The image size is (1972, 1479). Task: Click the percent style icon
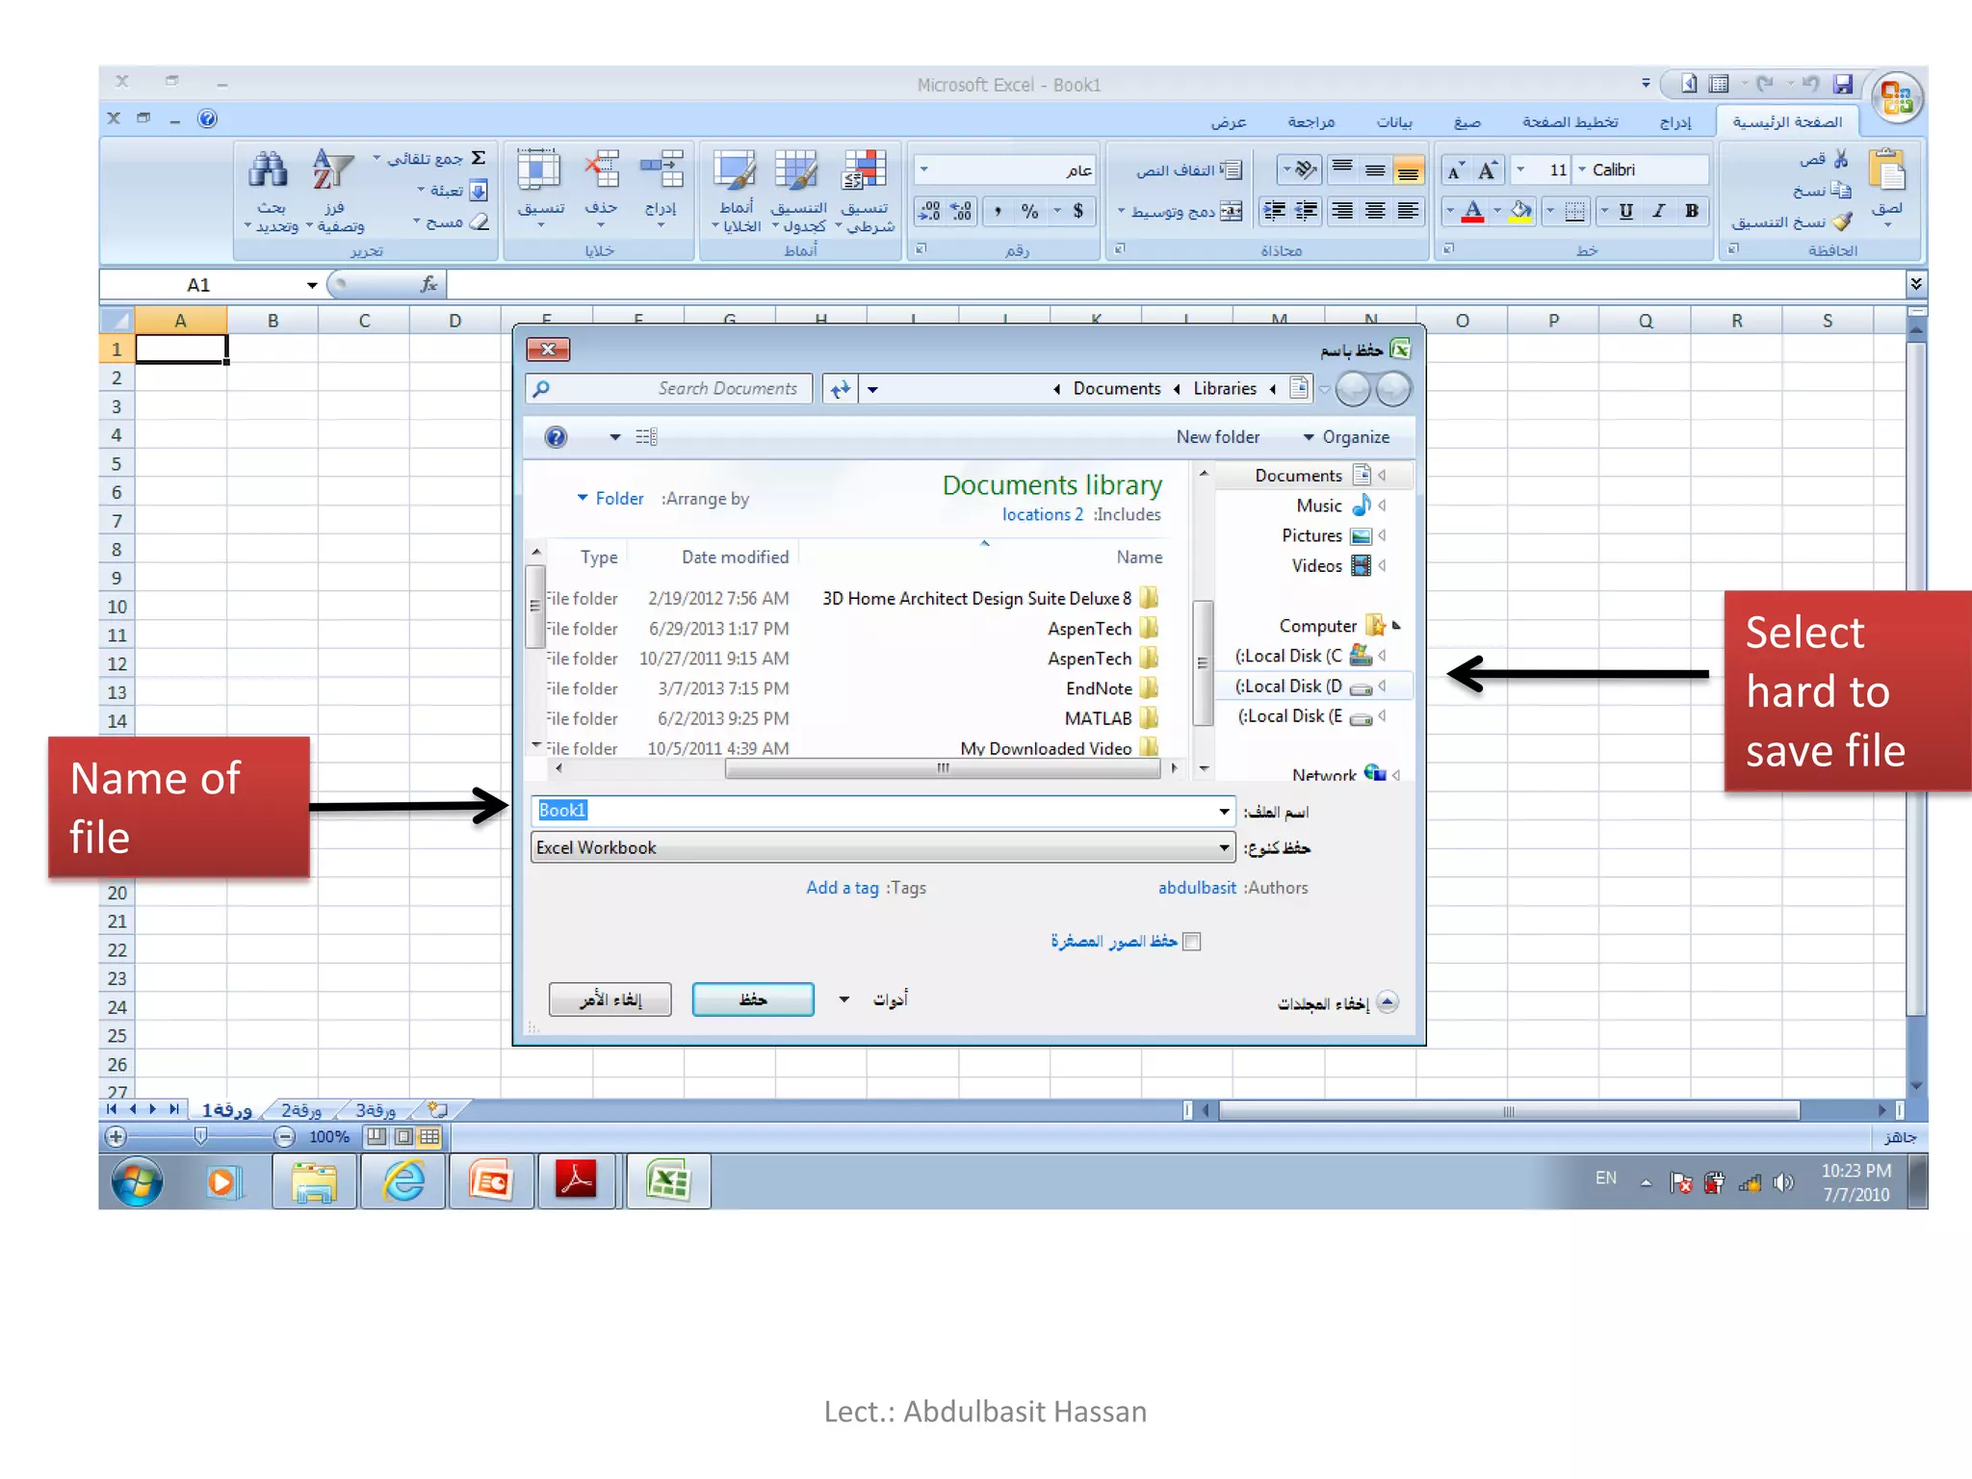[1029, 211]
